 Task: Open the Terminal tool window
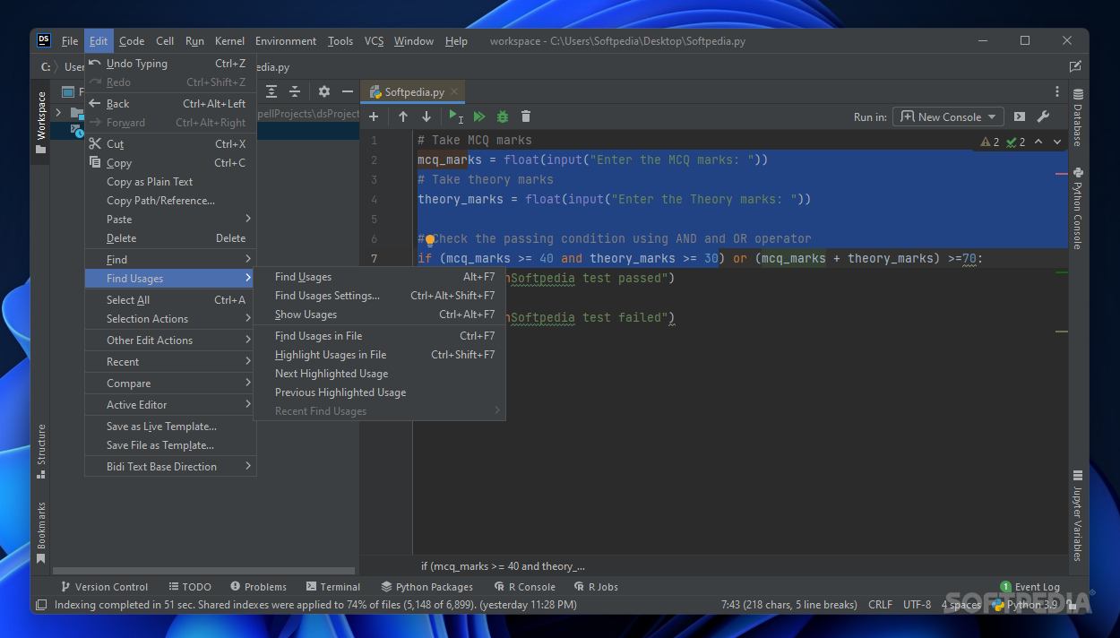click(332, 587)
